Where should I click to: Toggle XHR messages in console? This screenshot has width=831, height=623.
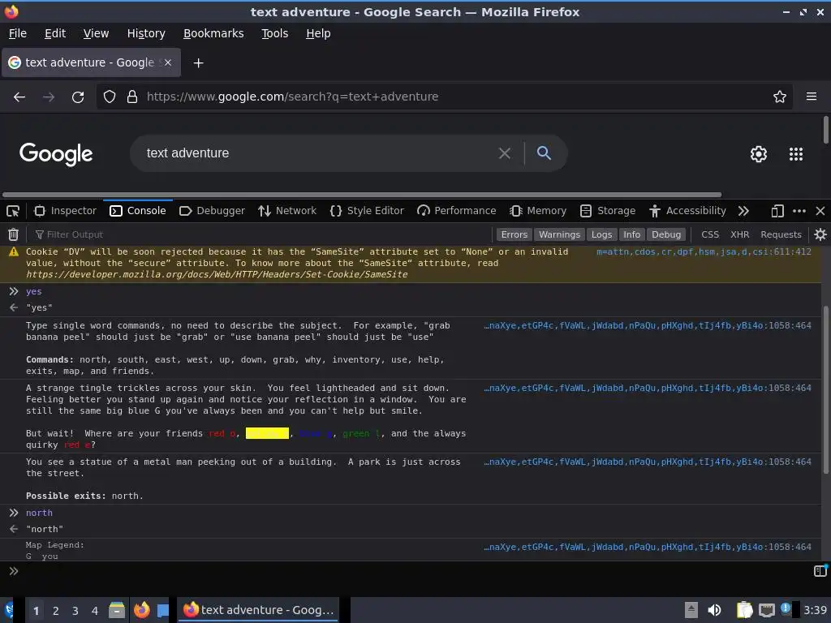739,234
